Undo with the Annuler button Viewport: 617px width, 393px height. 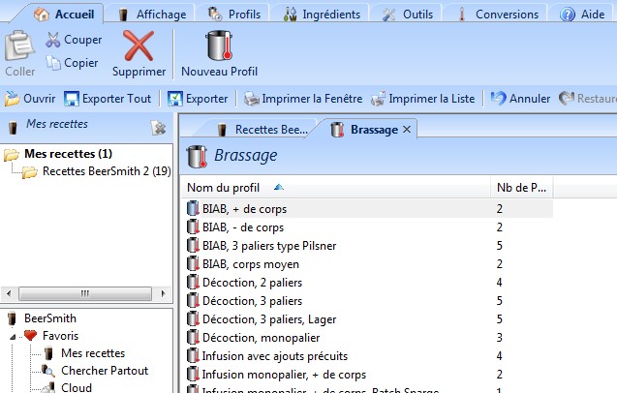(x=520, y=99)
